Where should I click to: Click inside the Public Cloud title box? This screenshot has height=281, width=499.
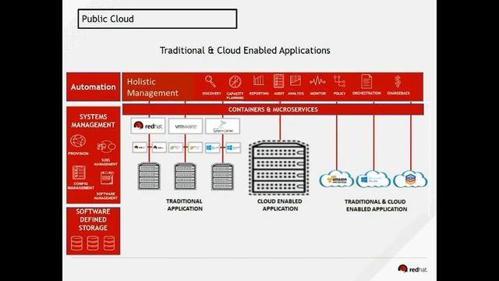pos(157,19)
